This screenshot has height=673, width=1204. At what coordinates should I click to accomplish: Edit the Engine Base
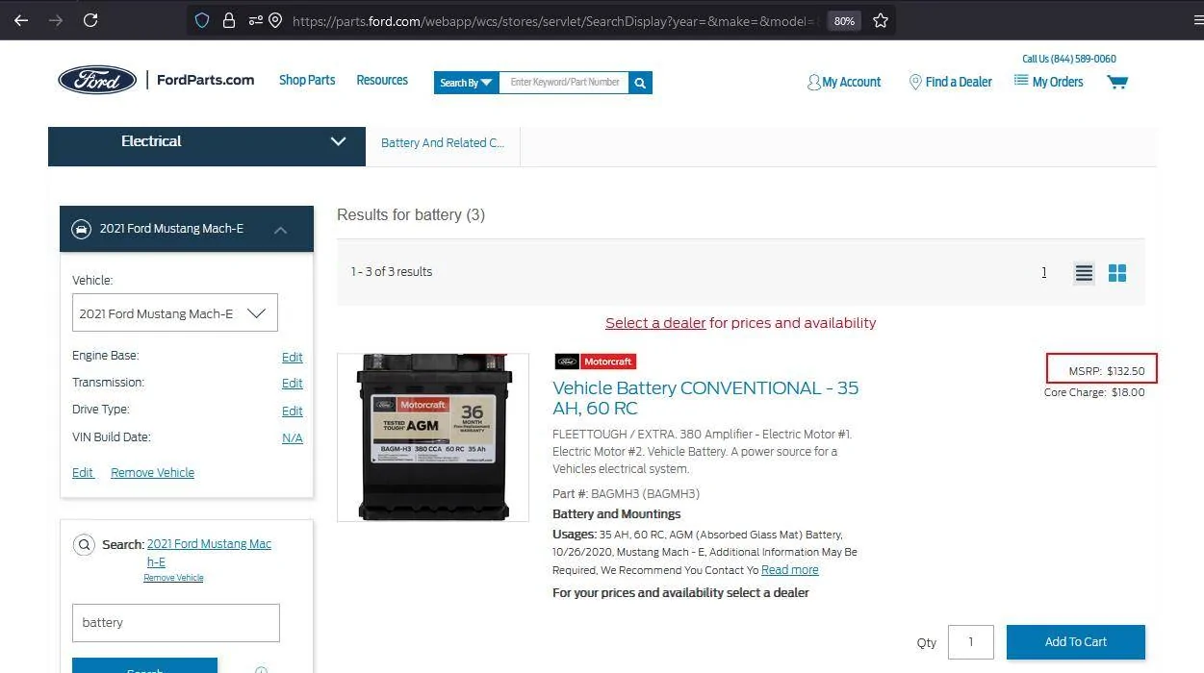[x=293, y=357]
